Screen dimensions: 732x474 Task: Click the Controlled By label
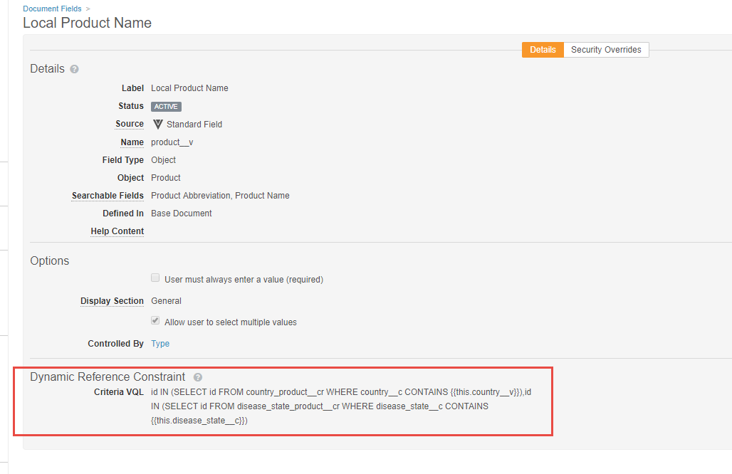pos(115,344)
